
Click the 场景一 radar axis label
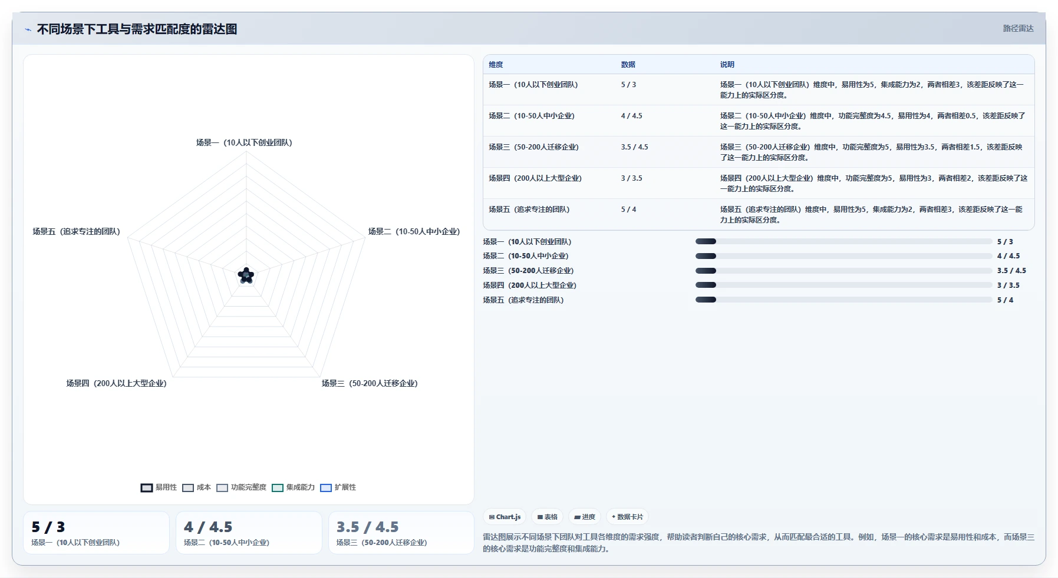(x=244, y=142)
